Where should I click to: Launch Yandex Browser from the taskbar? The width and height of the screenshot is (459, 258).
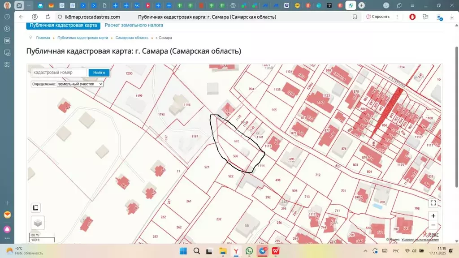pos(235,251)
